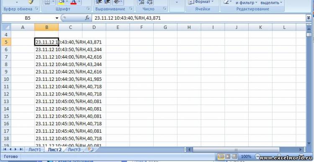Click the horizontal scrollbar right arrow
This screenshot has height=162, width=314.
coord(300,149)
